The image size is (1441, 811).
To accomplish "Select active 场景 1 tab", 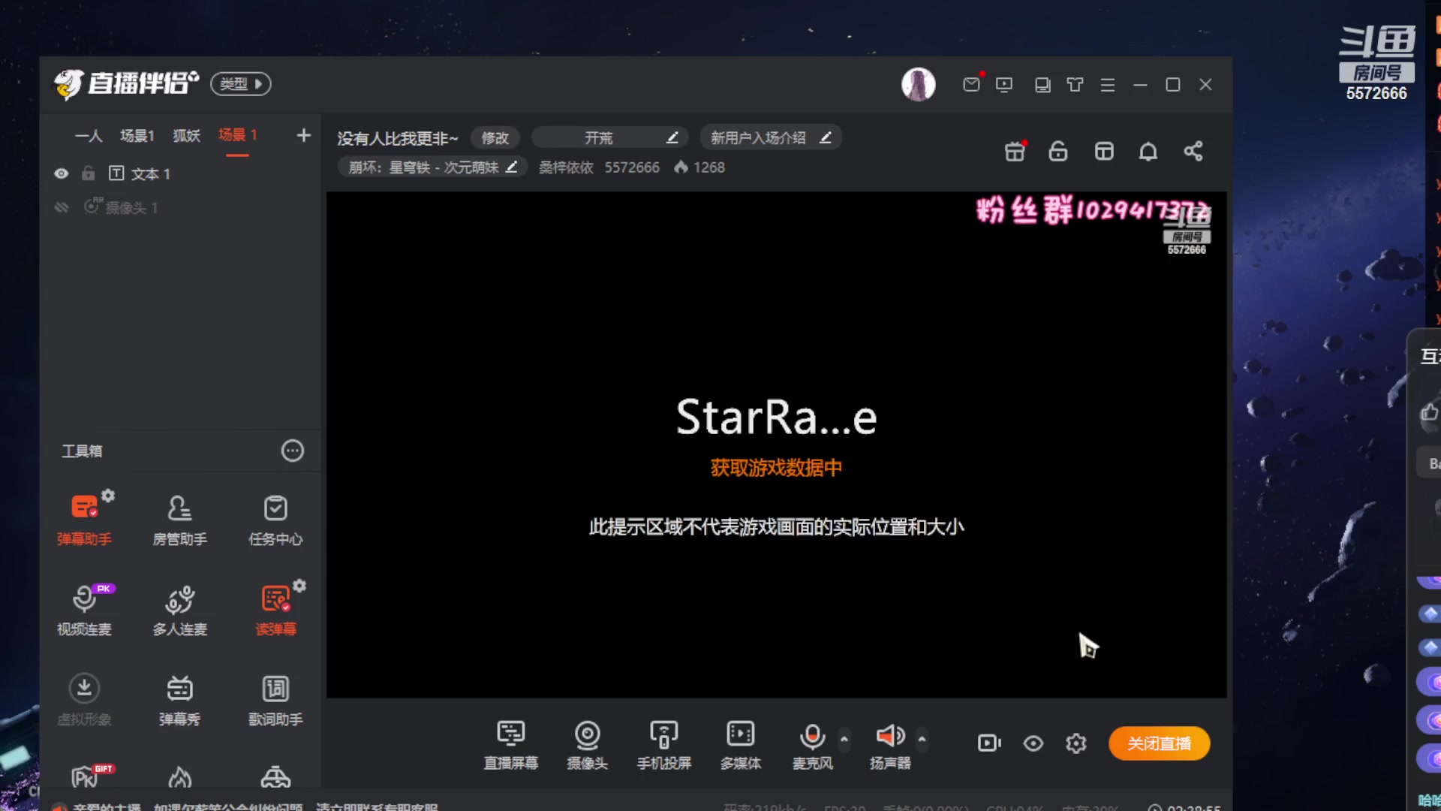I will click(238, 135).
